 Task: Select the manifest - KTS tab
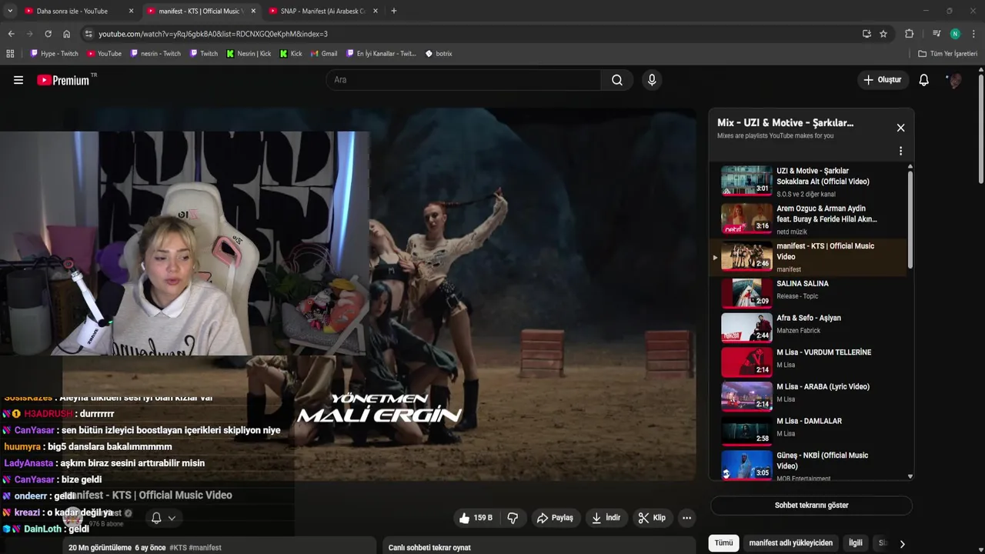tap(200, 11)
